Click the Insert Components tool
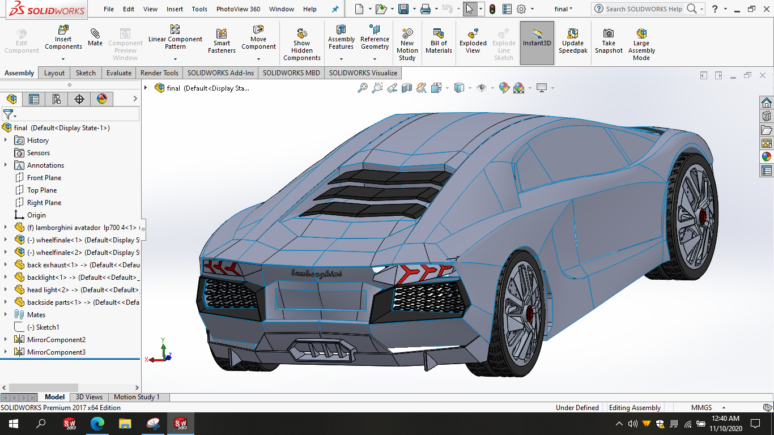Screen dimensions: 774x435 pos(63,37)
